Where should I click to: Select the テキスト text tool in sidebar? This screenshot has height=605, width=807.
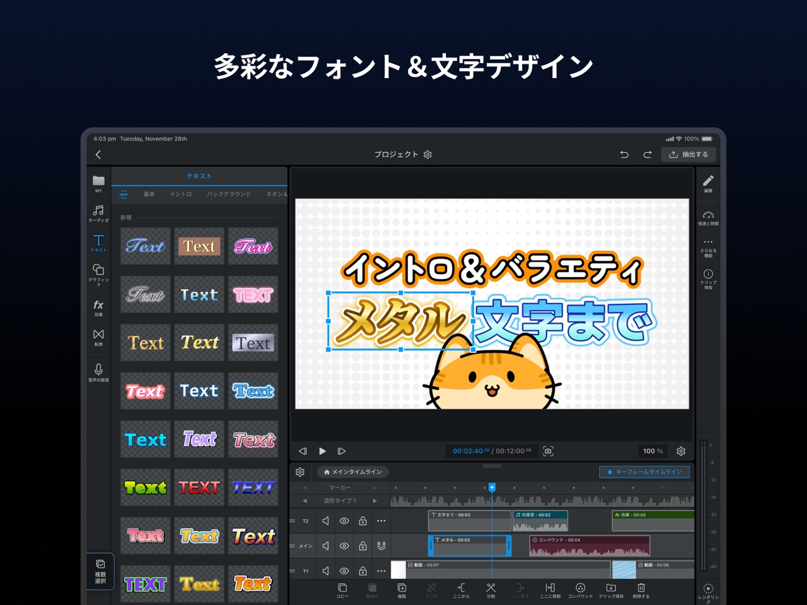click(98, 243)
